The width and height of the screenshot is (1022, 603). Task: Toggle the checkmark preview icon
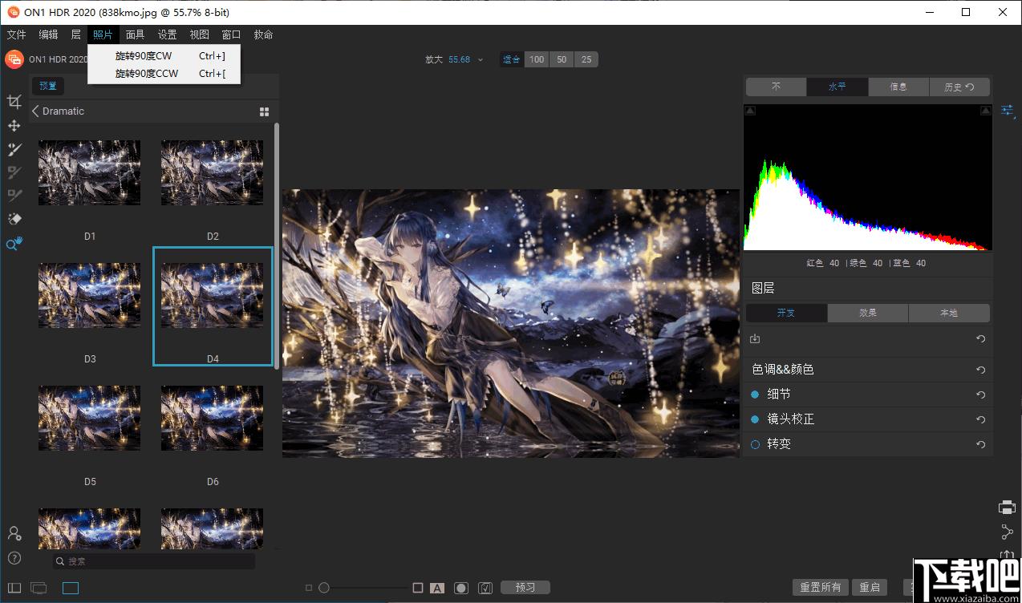[x=485, y=588]
